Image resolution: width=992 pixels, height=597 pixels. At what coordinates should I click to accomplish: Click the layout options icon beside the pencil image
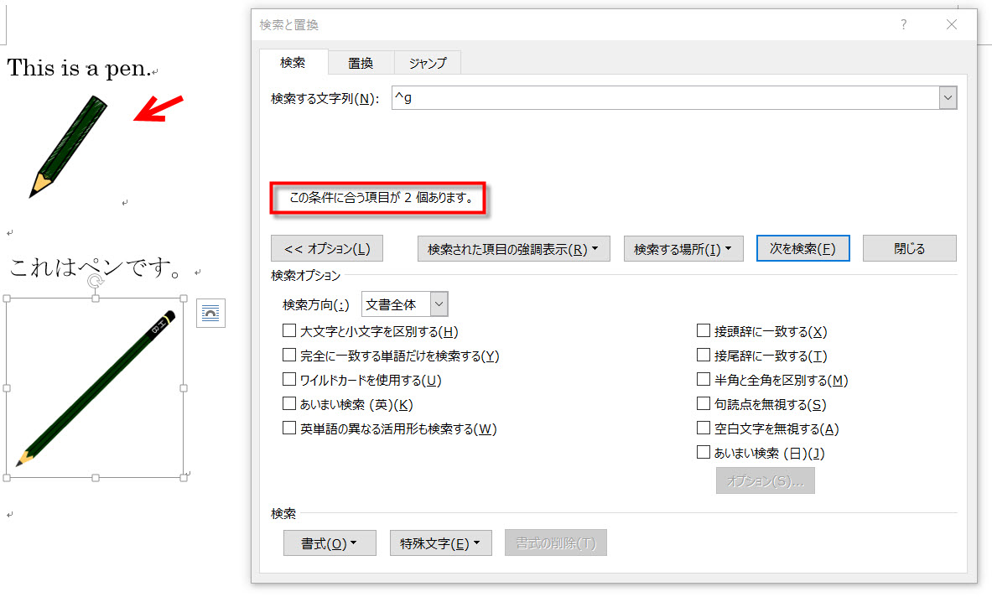(210, 314)
